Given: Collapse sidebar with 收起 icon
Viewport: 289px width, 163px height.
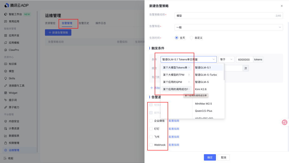Looking at the screenshot, I should click(5, 158).
